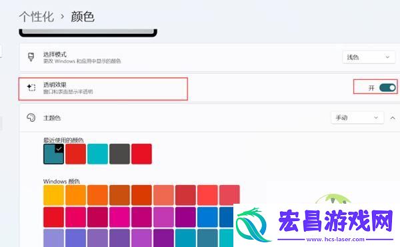Choose the sixth third-row deep purple swatch

click(163, 238)
